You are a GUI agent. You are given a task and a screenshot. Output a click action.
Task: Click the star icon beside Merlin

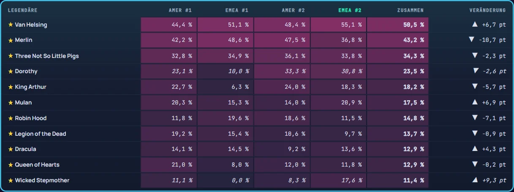click(11, 40)
